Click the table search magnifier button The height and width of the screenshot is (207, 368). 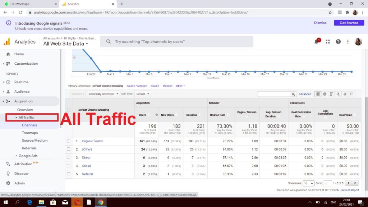click(x=293, y=94)
